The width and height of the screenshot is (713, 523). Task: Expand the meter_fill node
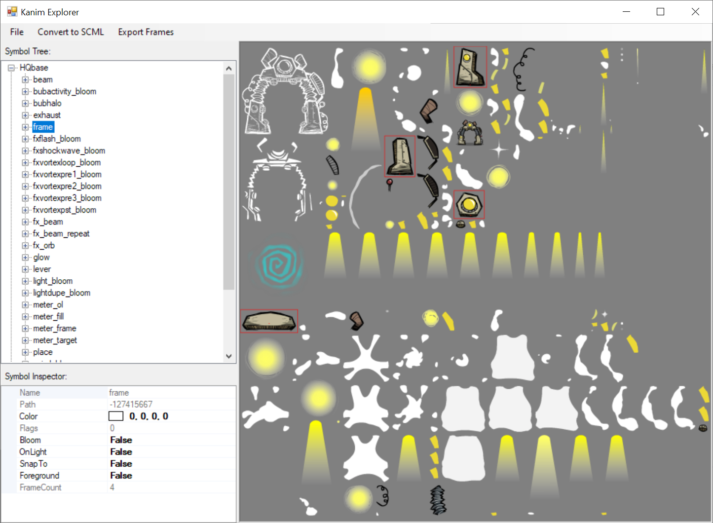click(x=25, y=316)
